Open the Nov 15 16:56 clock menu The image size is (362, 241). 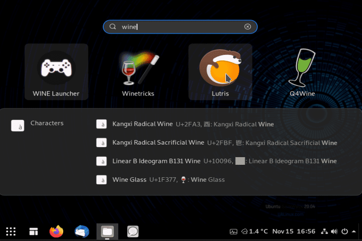pyautogui.click(x=293, y=231)
